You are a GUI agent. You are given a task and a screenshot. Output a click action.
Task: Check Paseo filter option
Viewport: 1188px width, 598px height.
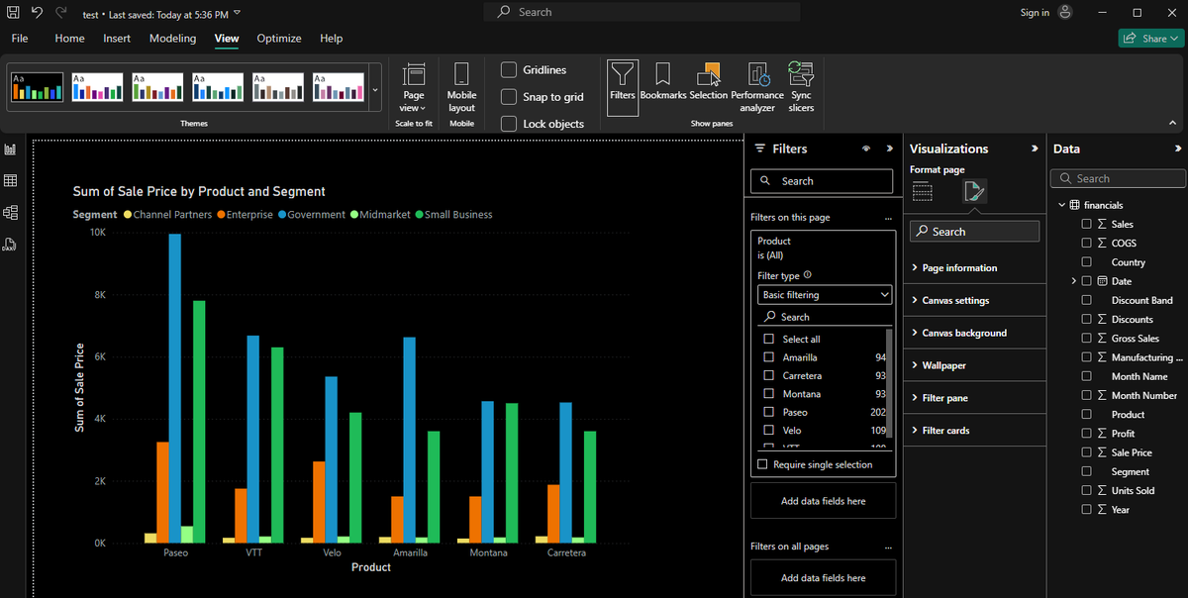[769, 412]
